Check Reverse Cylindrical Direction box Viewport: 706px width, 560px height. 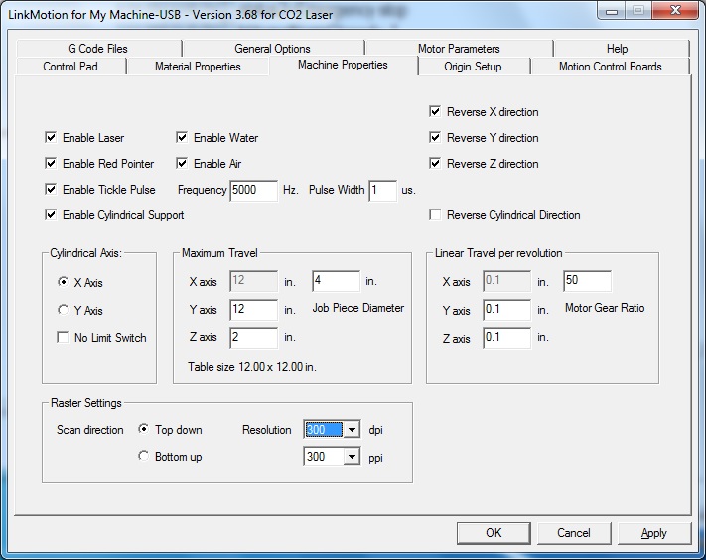435,215
